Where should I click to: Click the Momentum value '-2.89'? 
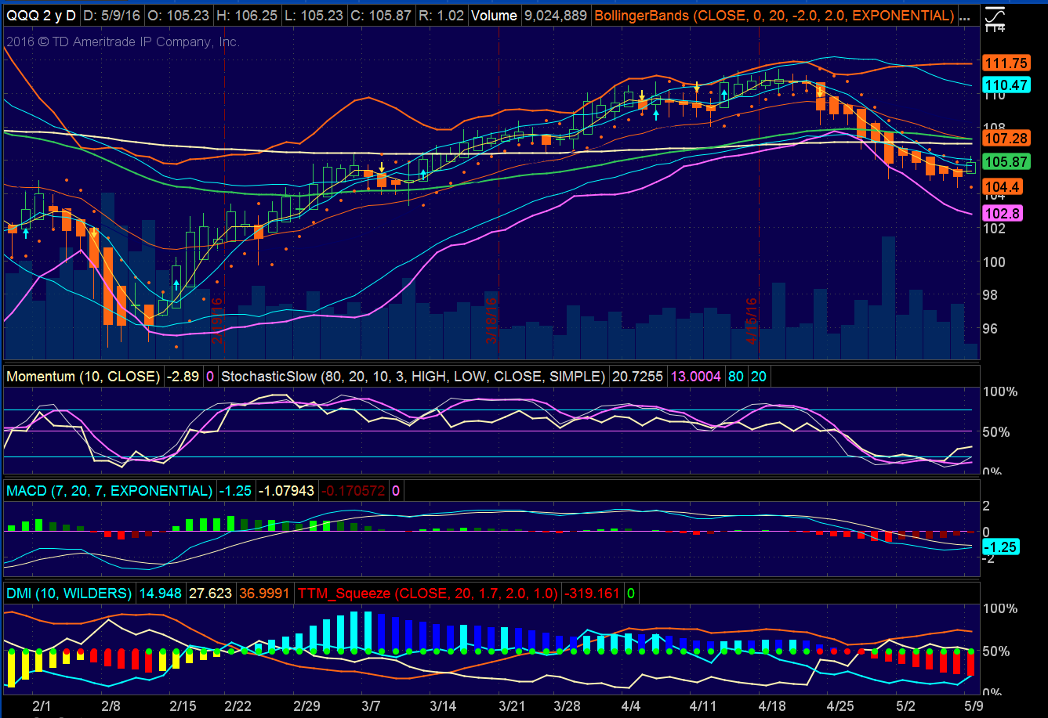183,377
